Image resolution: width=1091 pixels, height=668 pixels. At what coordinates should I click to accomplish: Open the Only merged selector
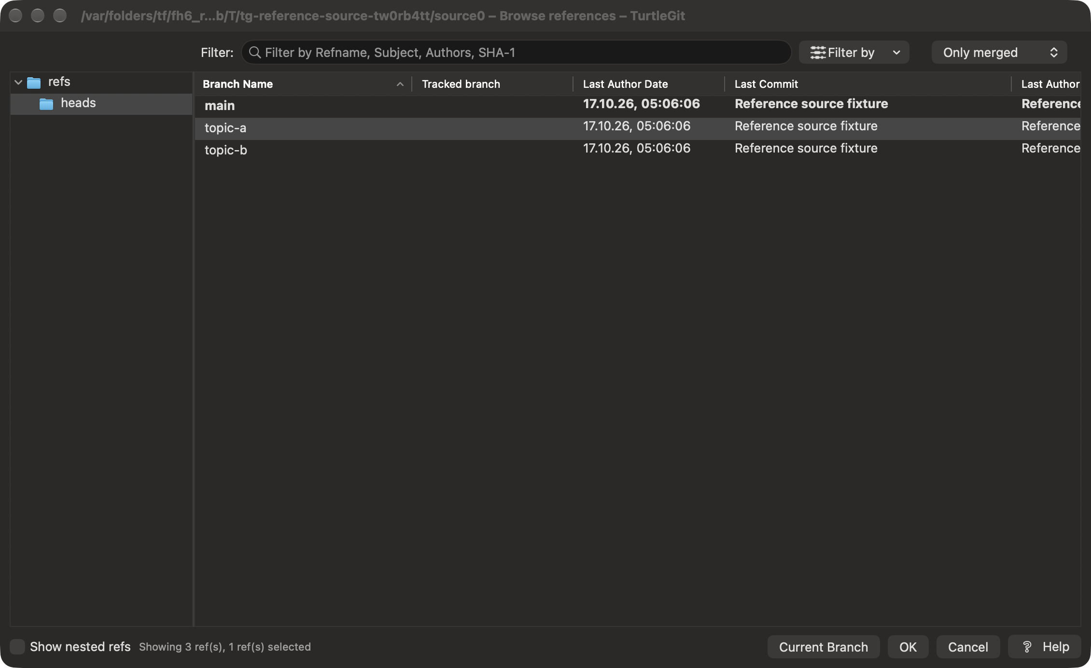click(999, 52)
